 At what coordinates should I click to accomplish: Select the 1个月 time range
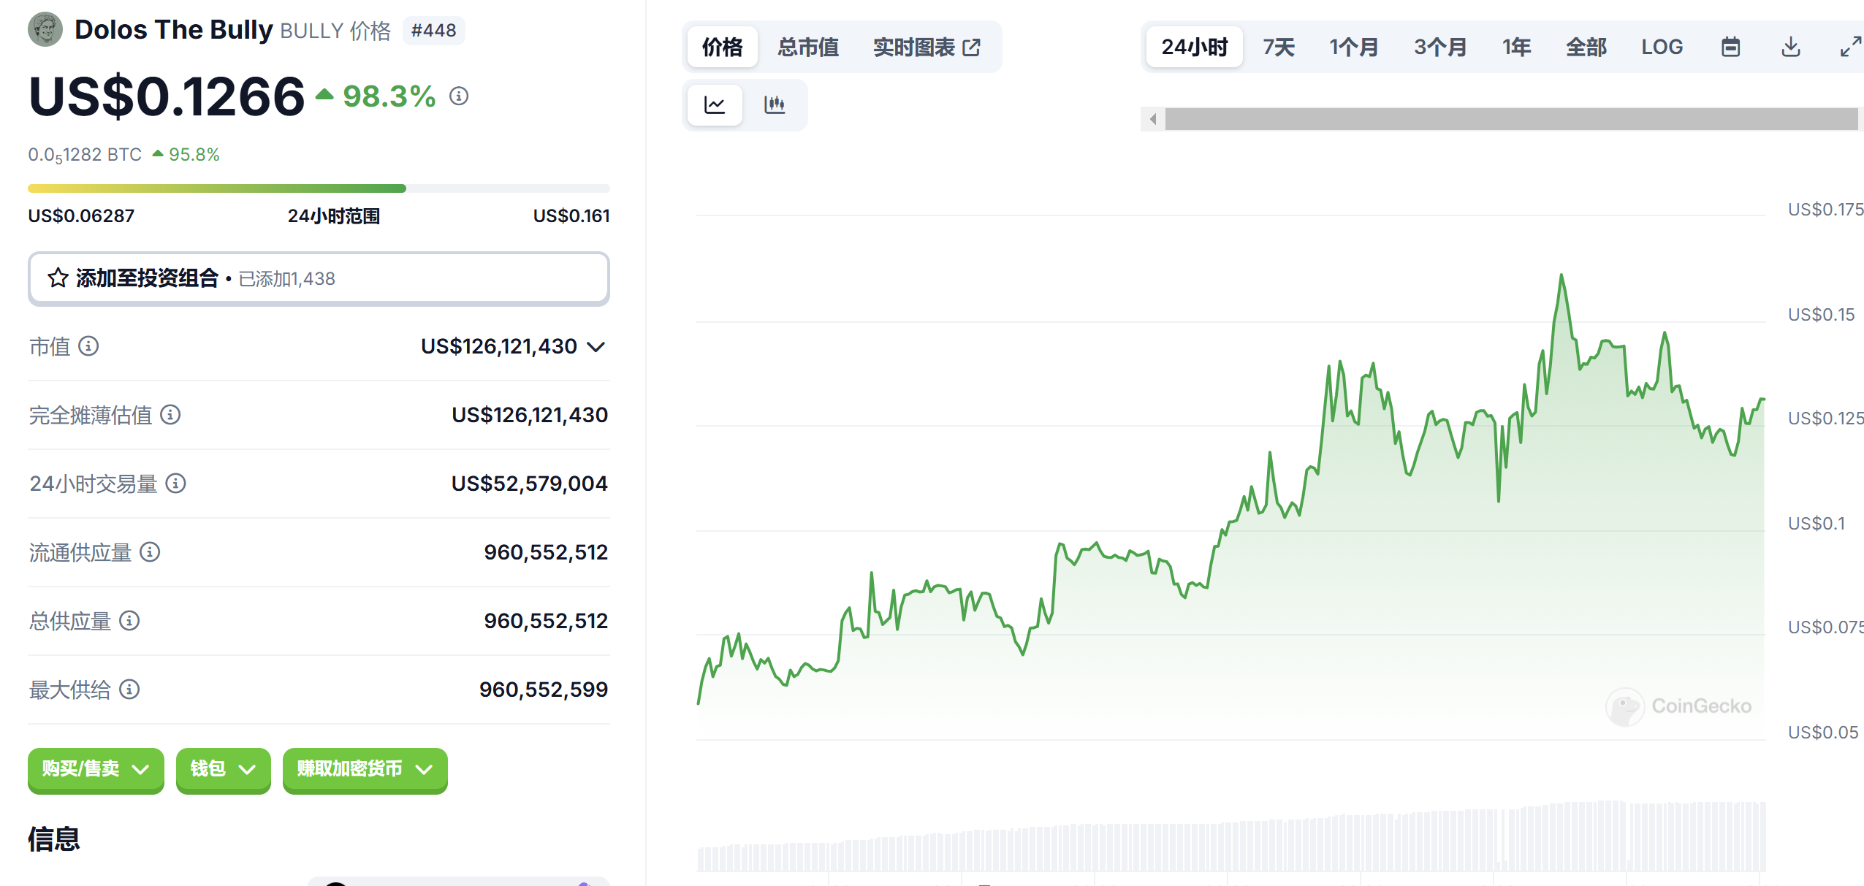(1353, 47)
